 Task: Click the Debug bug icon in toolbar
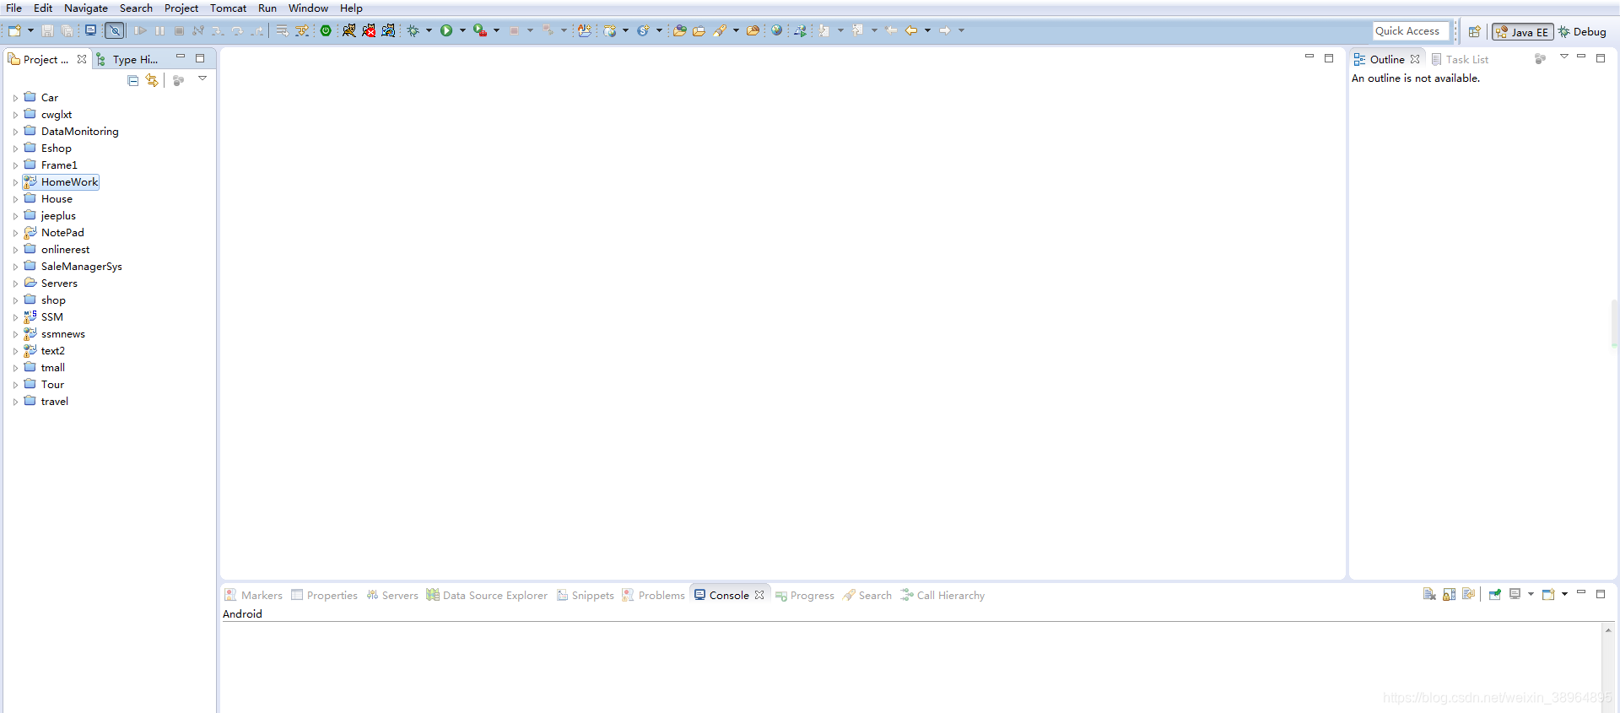click(x=413, y=30)
